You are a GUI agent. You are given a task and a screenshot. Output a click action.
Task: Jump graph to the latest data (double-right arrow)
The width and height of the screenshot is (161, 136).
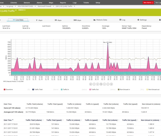click(x=111, y=84)
